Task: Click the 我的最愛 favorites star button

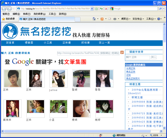Action: click(8, 19)
